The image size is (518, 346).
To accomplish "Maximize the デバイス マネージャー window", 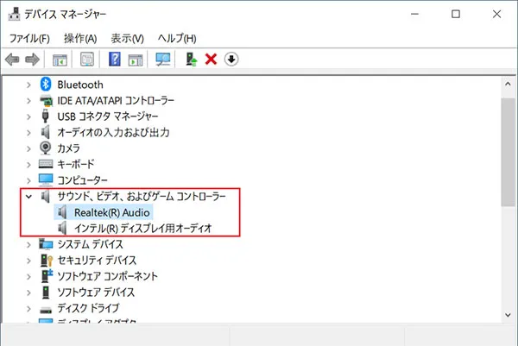I will 456,14.
